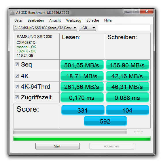Click the msahci - OK status text
Image resolution: width=163 pixels, height=165 pixels.
pos(26,47)
